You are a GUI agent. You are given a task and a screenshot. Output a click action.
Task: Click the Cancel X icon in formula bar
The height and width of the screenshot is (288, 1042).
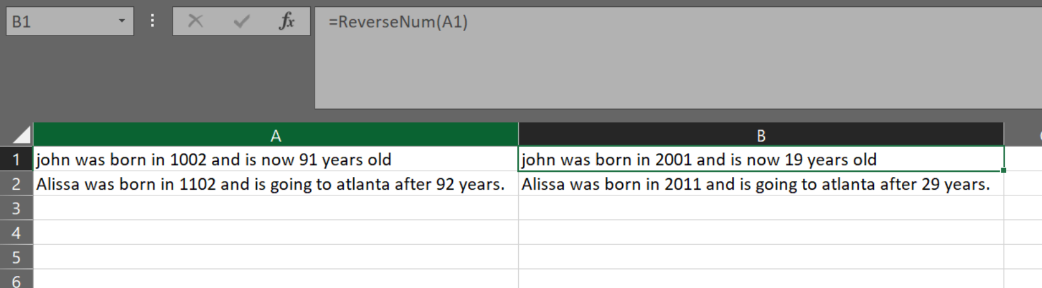195,22
